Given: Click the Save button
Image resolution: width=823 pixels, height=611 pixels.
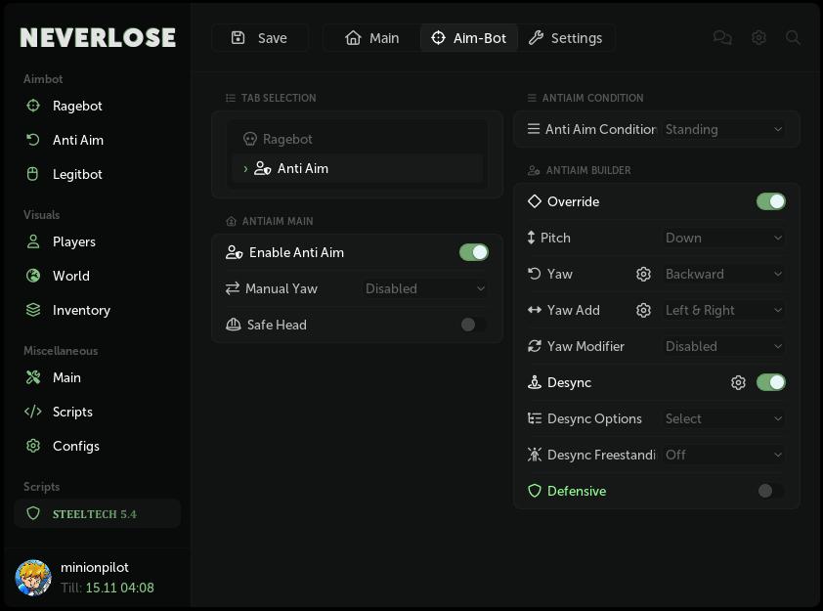Looking at the screenshot, I should [x=260, y=38].
